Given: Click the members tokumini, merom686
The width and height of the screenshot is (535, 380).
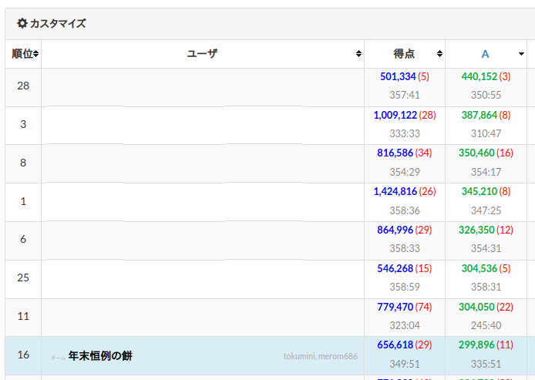Looking at the screenshot, I should tap(321, 356).
